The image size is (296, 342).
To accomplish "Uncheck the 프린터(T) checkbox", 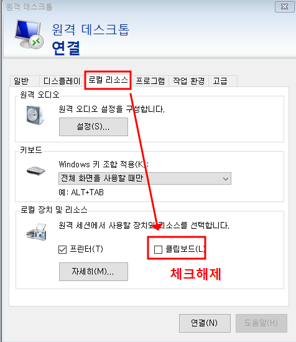I will tap(62, 249).
